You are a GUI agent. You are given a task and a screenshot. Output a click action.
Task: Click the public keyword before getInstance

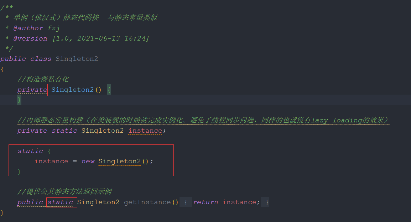point(30,202)
